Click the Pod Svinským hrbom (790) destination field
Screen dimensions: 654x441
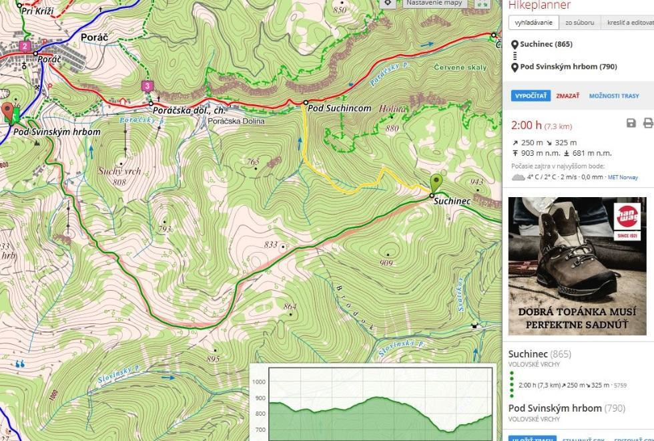click(x=568, y=67)
